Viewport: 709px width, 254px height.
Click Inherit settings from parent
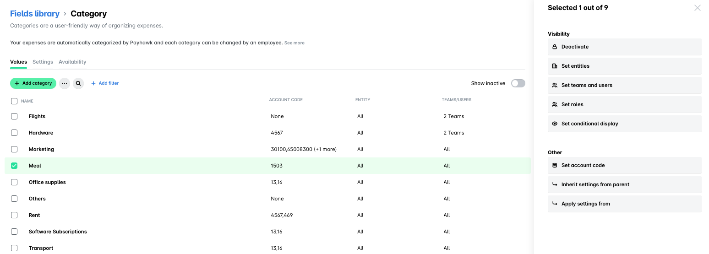point(625,184)
